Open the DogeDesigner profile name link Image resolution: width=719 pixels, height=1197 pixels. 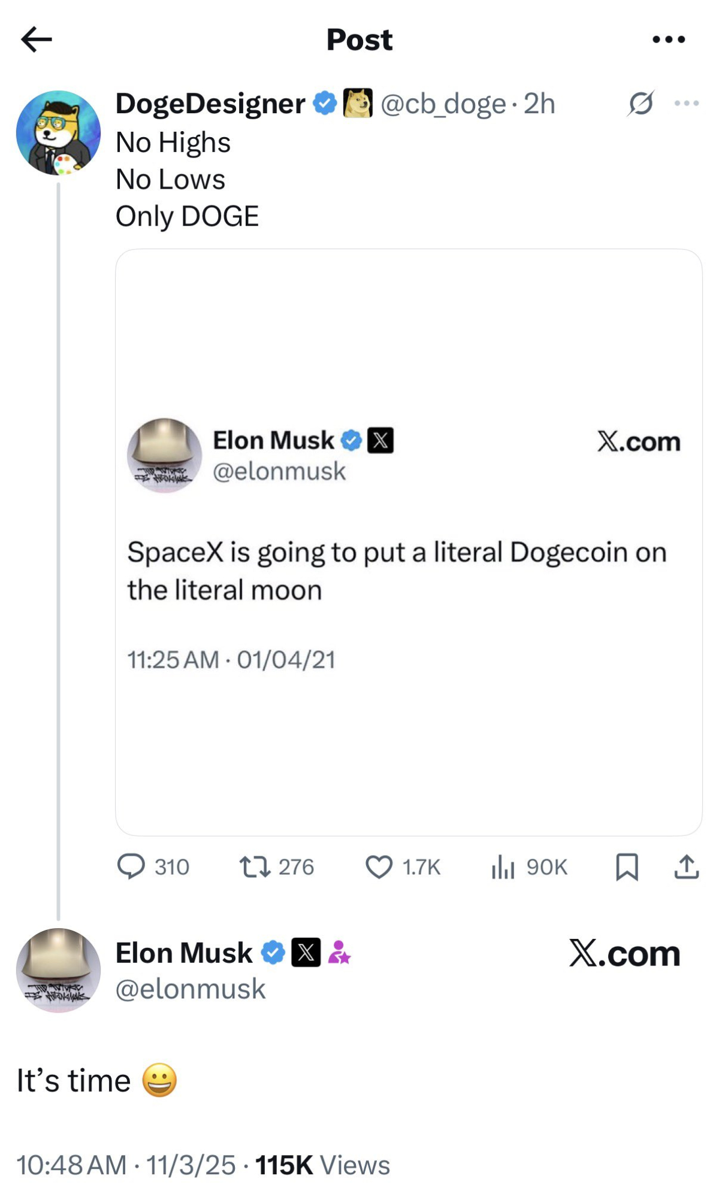coord(210,104)
